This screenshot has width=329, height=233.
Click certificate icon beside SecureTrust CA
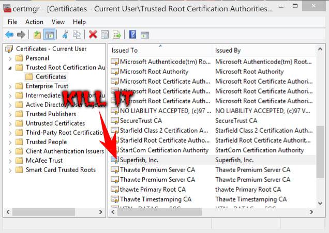click(115, 121)
